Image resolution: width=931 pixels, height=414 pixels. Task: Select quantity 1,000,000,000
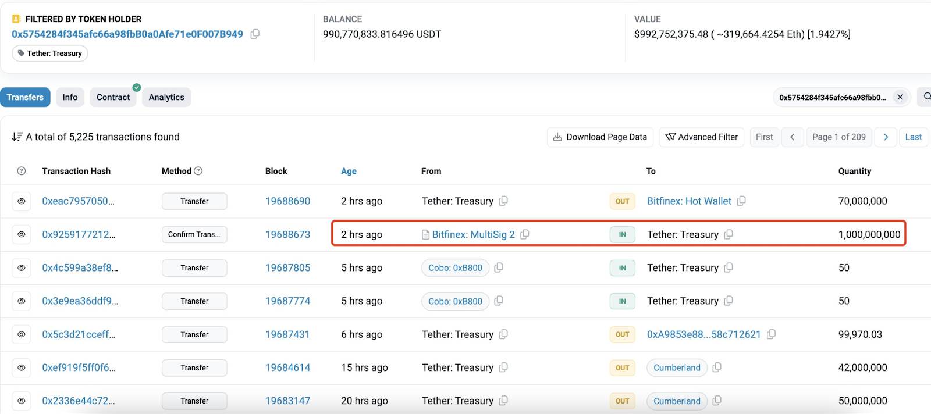tap(869, 234)
